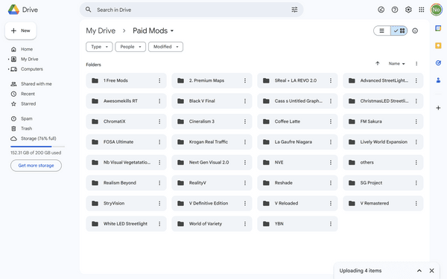Select grid layout view
This screenshot has height=279, width=447.
coord(399,31)
